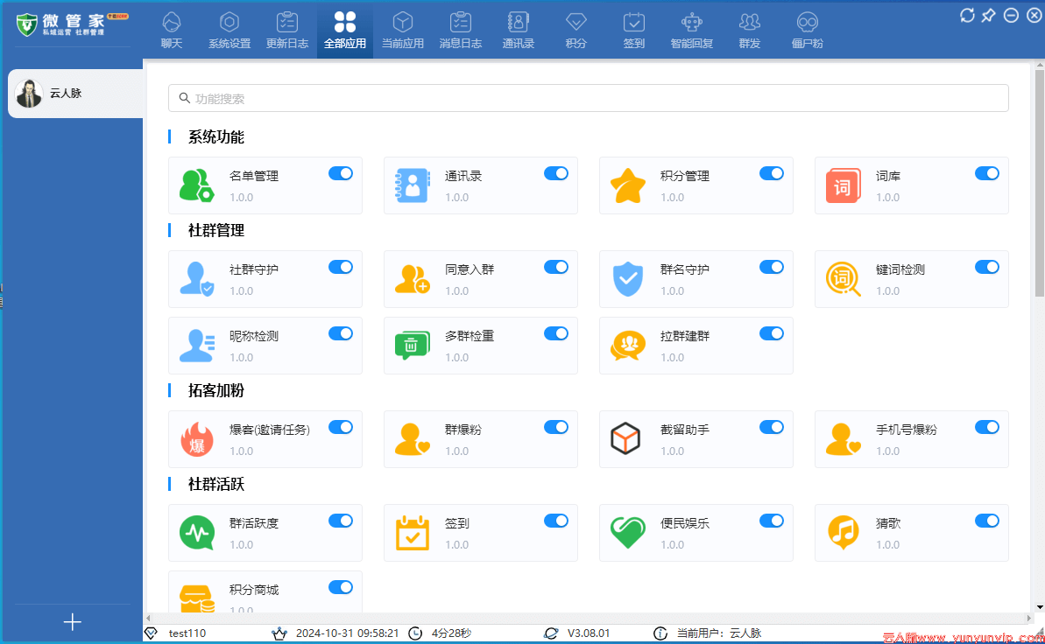Click the scroll down arrow
This screenshot has width=1045, height=644.
pos(1040,607)
